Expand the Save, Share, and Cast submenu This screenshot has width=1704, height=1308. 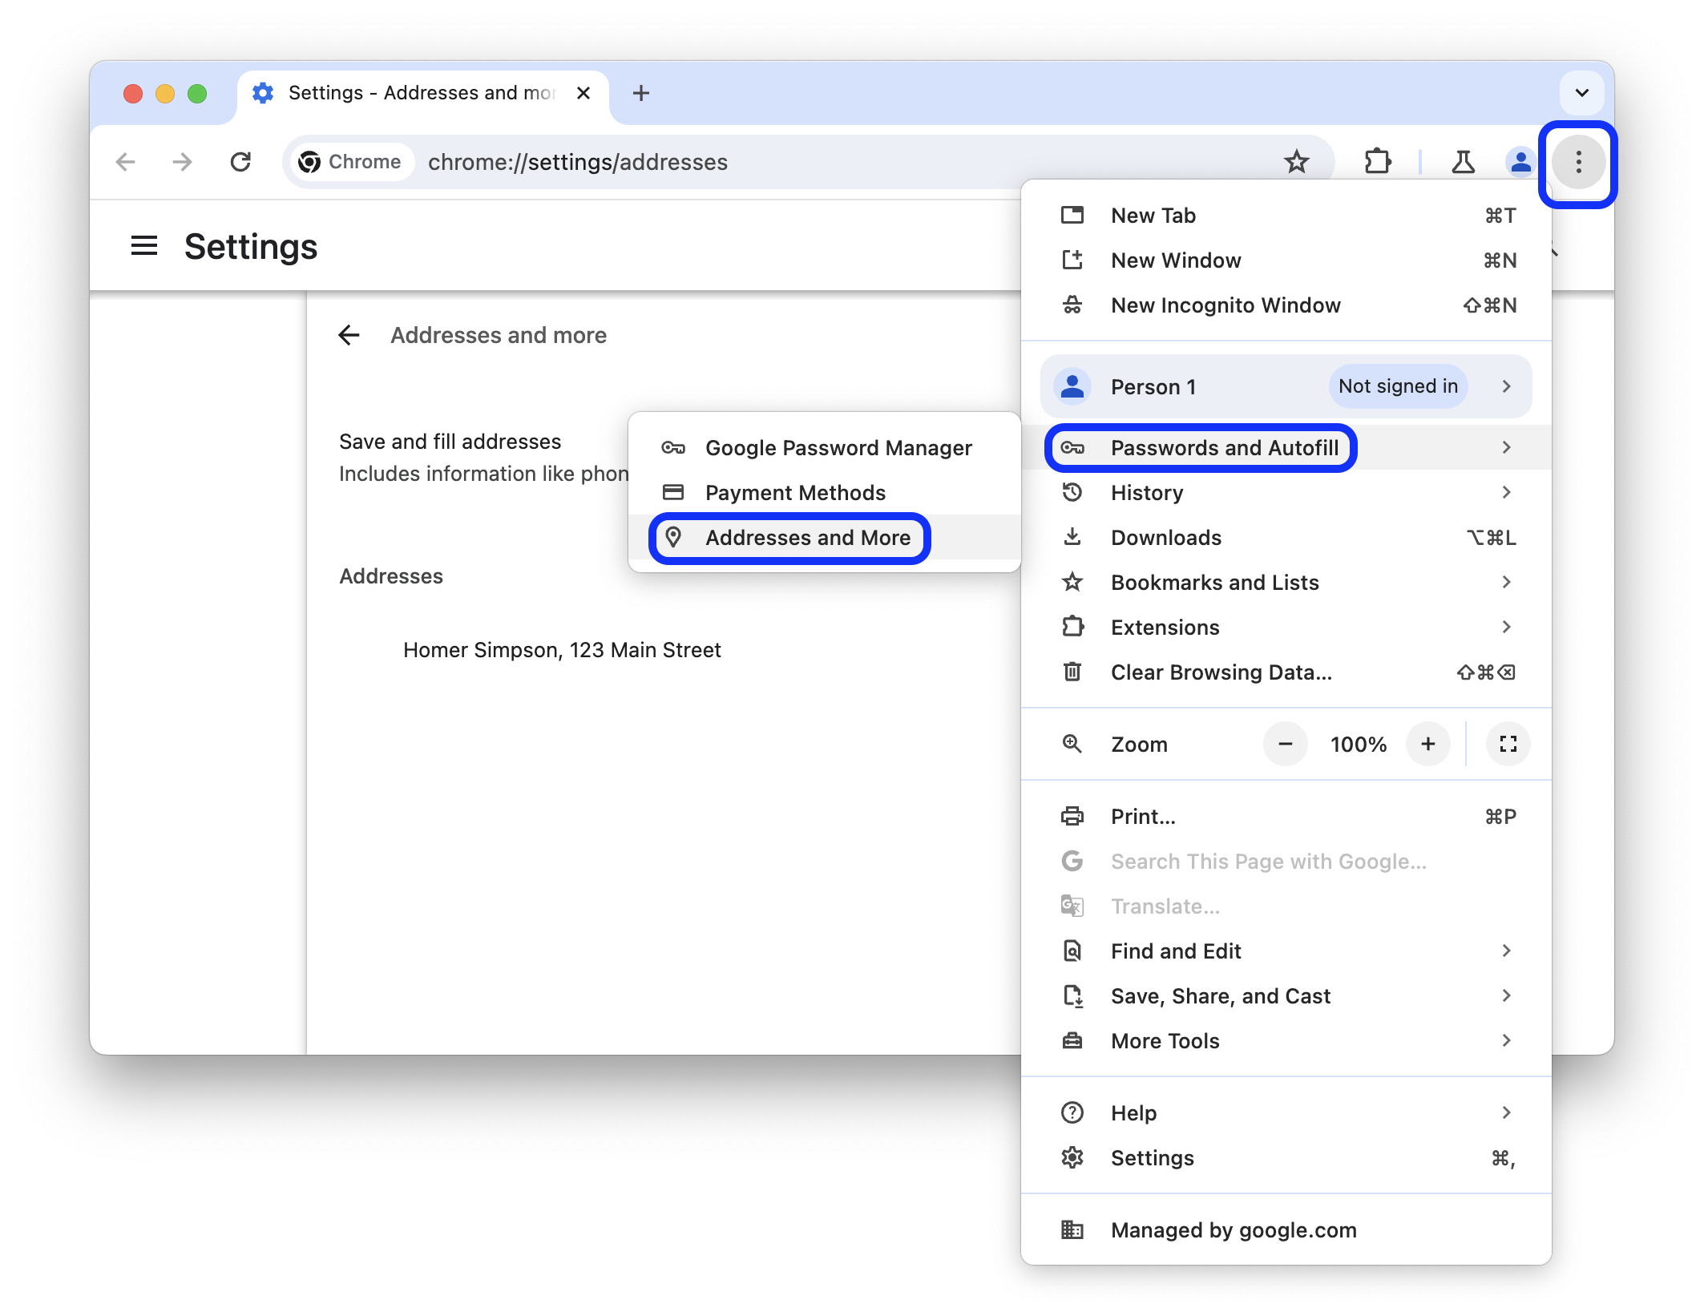(1508, 995)
